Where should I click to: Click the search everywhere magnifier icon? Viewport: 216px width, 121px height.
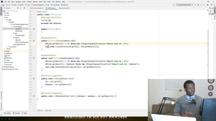click(x=214, y=5)
